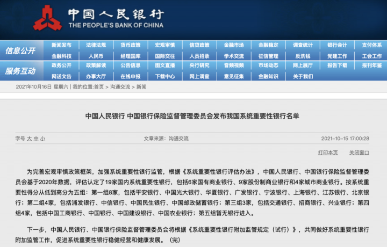
Task: Select 学术交流 navigation link
Action: point(234,56)
